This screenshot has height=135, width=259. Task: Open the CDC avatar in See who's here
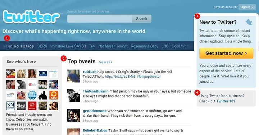(43, 74)
